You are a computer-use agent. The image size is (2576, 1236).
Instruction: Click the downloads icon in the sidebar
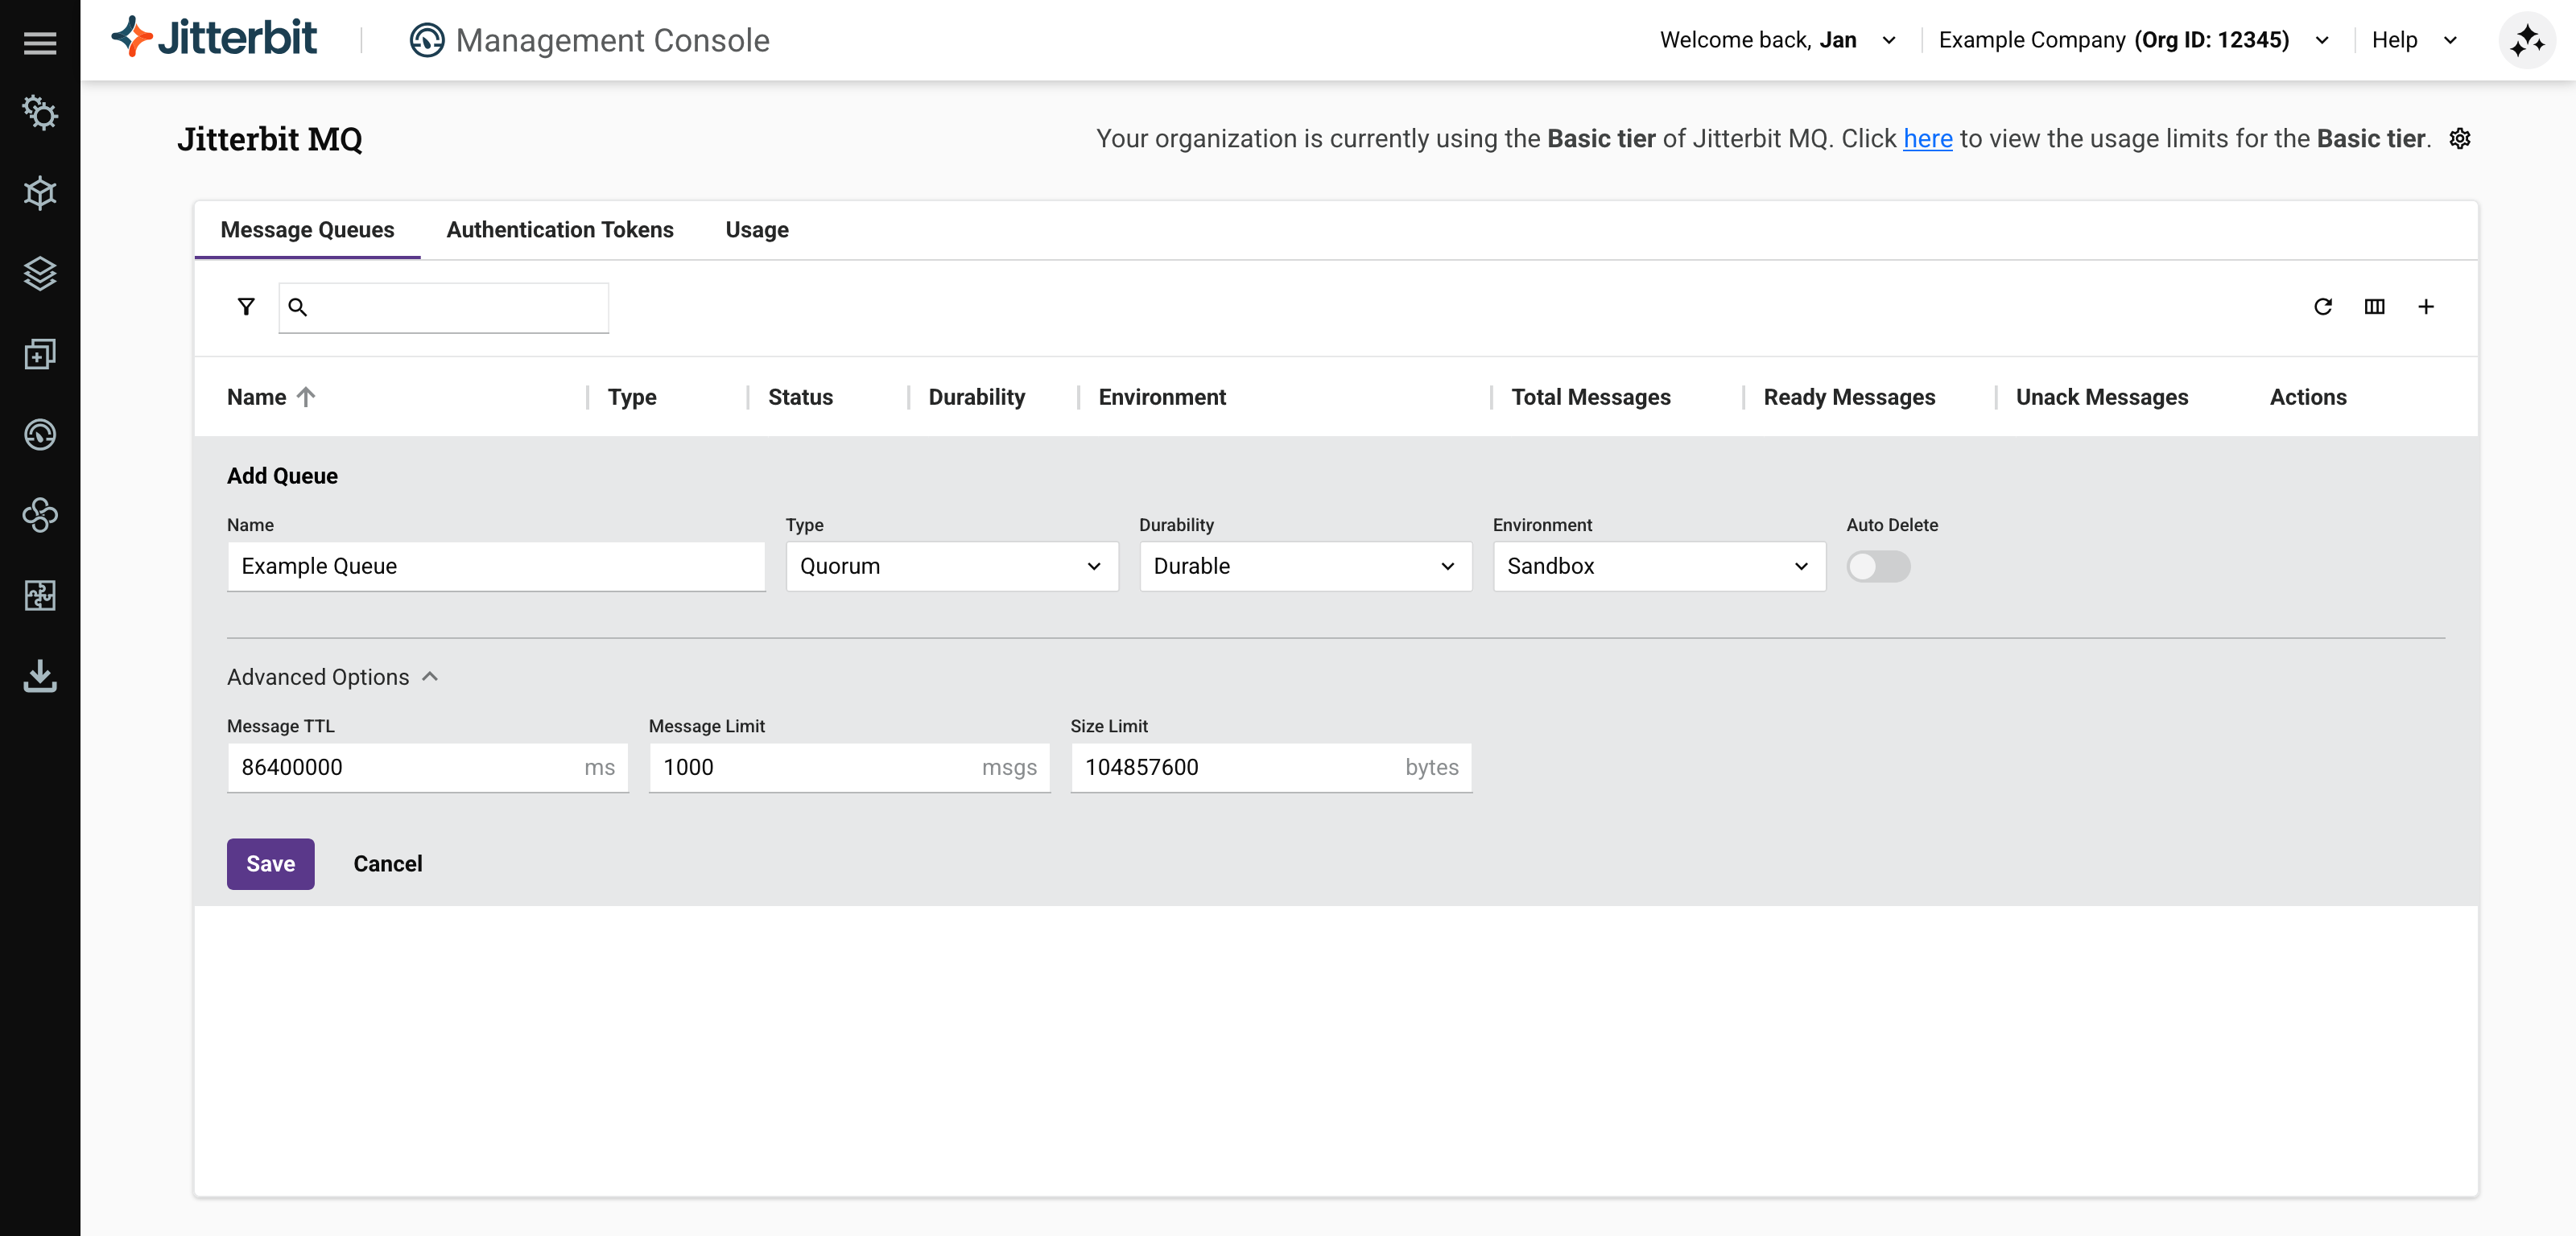click(40, 676)
